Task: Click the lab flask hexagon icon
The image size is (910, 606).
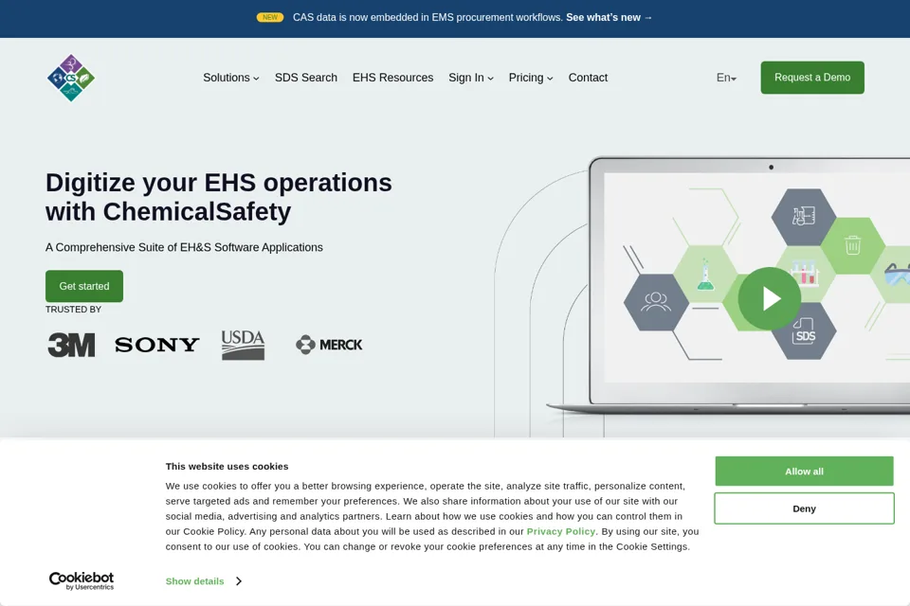Action: point(705,274)
